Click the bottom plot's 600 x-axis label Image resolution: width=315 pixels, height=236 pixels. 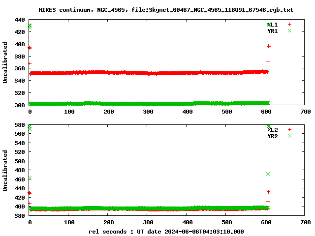(266, 222)
